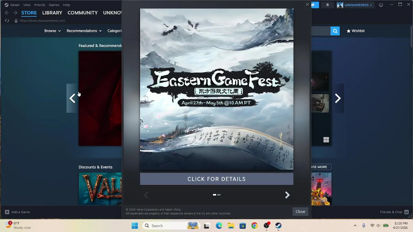Open the Friends menu
The height and width of the screenshot is (232, 413).
(x=40, y=5)
